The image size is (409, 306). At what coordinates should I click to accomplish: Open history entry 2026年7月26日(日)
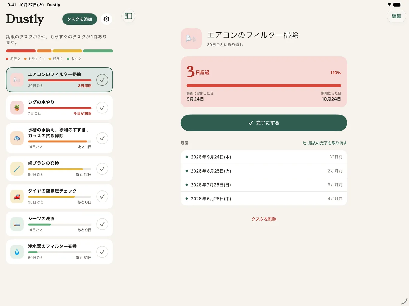tap(264, 185)
